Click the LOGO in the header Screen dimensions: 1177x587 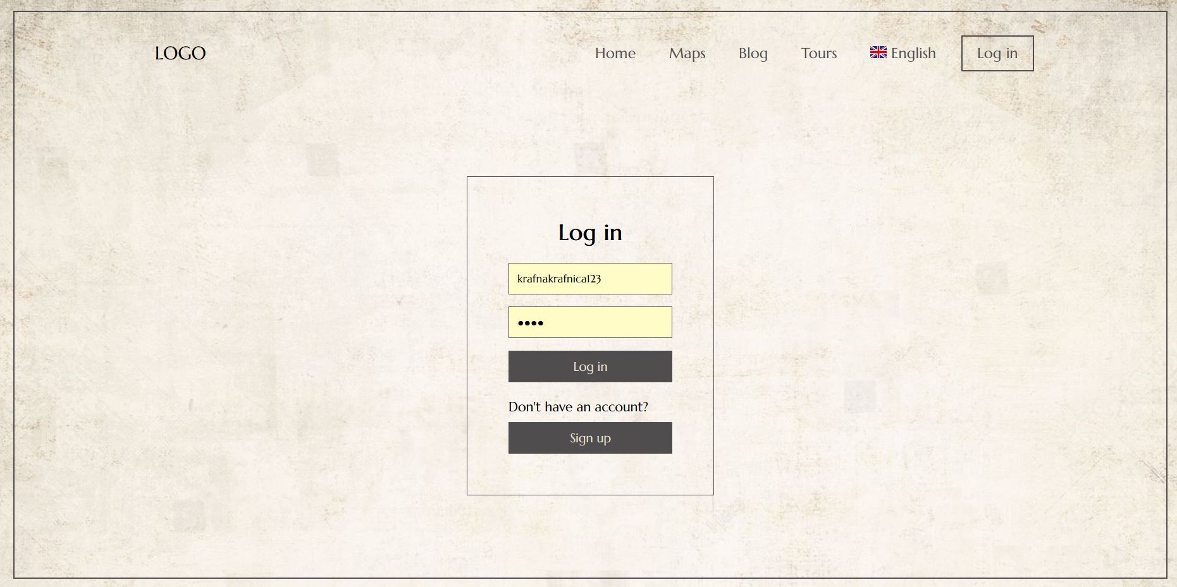(180, 53)
